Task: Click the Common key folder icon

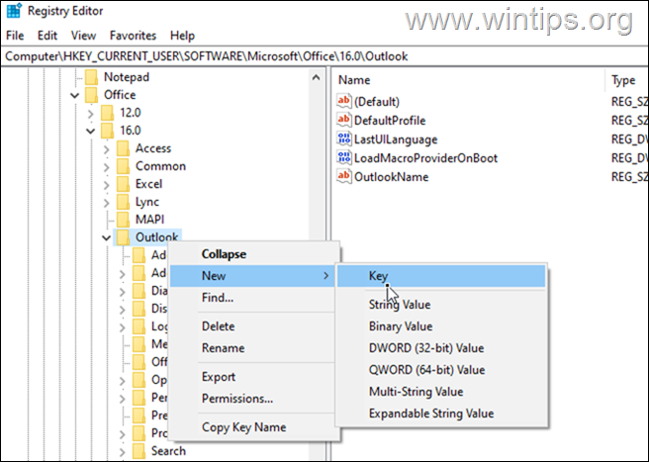Action: coord(123,166)
